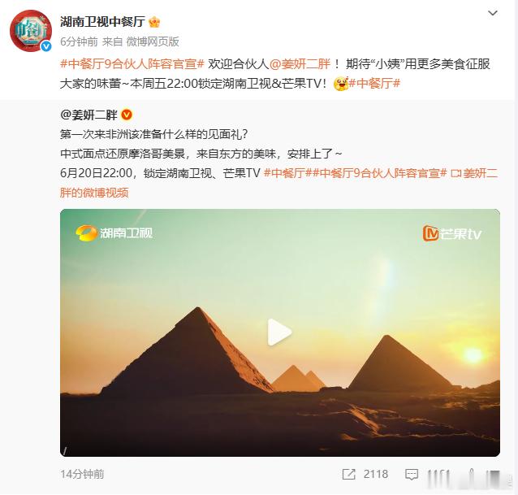Viewport: 518px width, 495px height.
Task: Click the 6分钟前 post timestamp
Action: [x=79, y=41]
